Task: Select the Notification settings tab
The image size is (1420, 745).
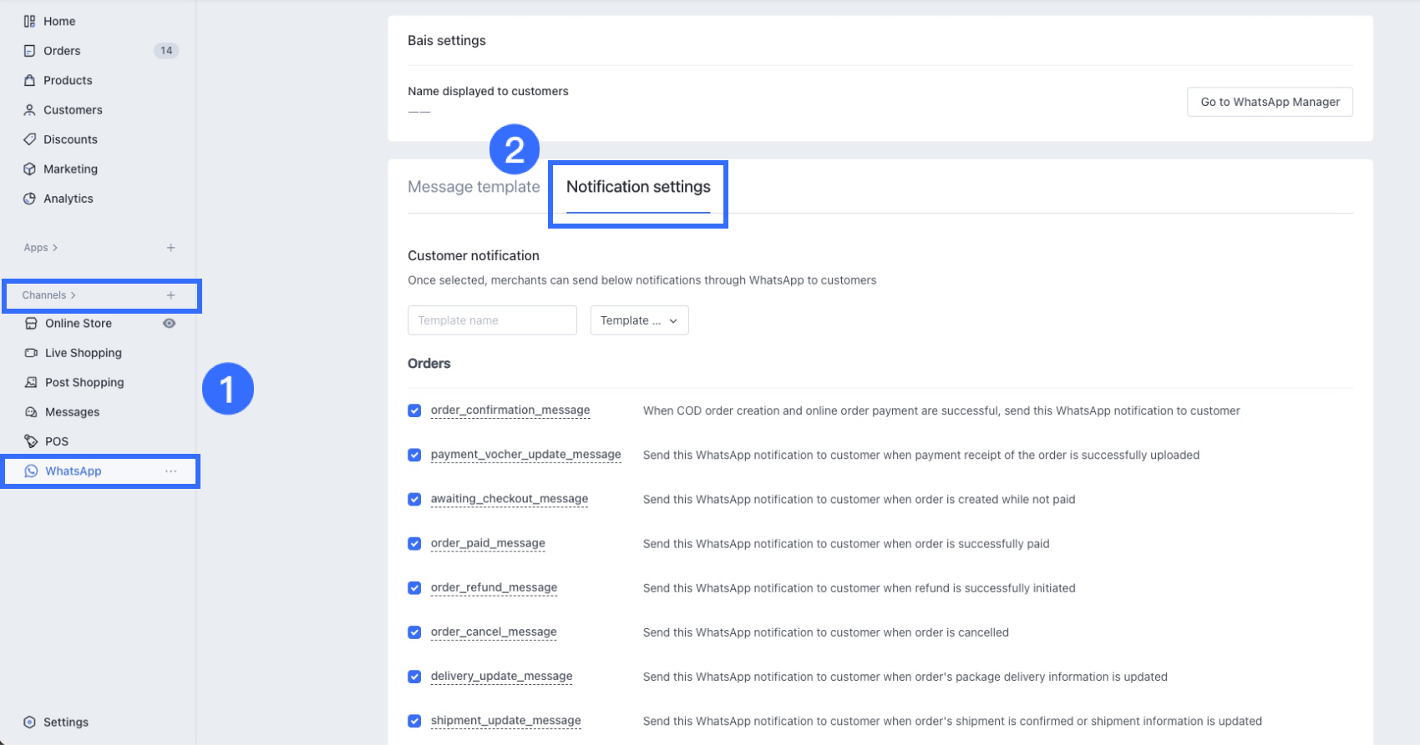Action: coord(638,187)
